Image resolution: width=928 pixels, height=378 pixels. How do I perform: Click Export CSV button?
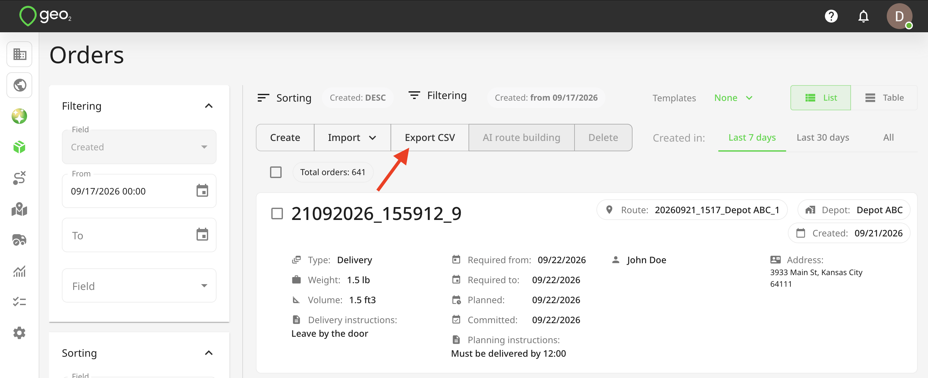(430, 137)
